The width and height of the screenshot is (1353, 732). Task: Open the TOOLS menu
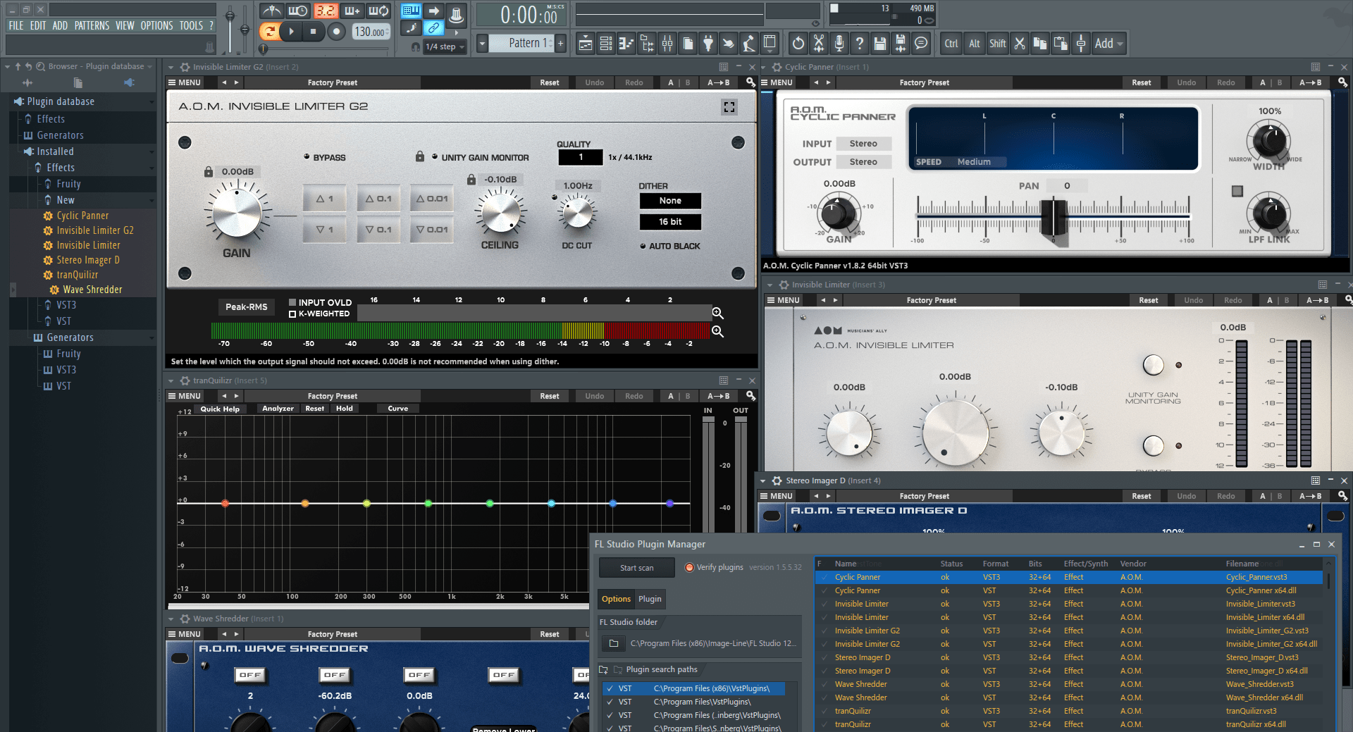point(191,25)
